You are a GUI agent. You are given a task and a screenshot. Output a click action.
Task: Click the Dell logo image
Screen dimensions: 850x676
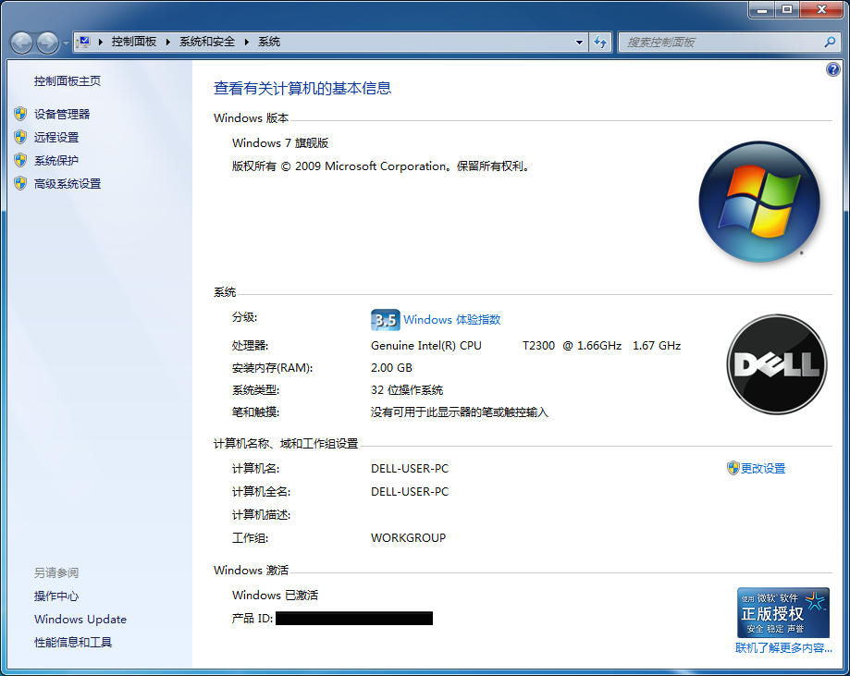point(776,364)
